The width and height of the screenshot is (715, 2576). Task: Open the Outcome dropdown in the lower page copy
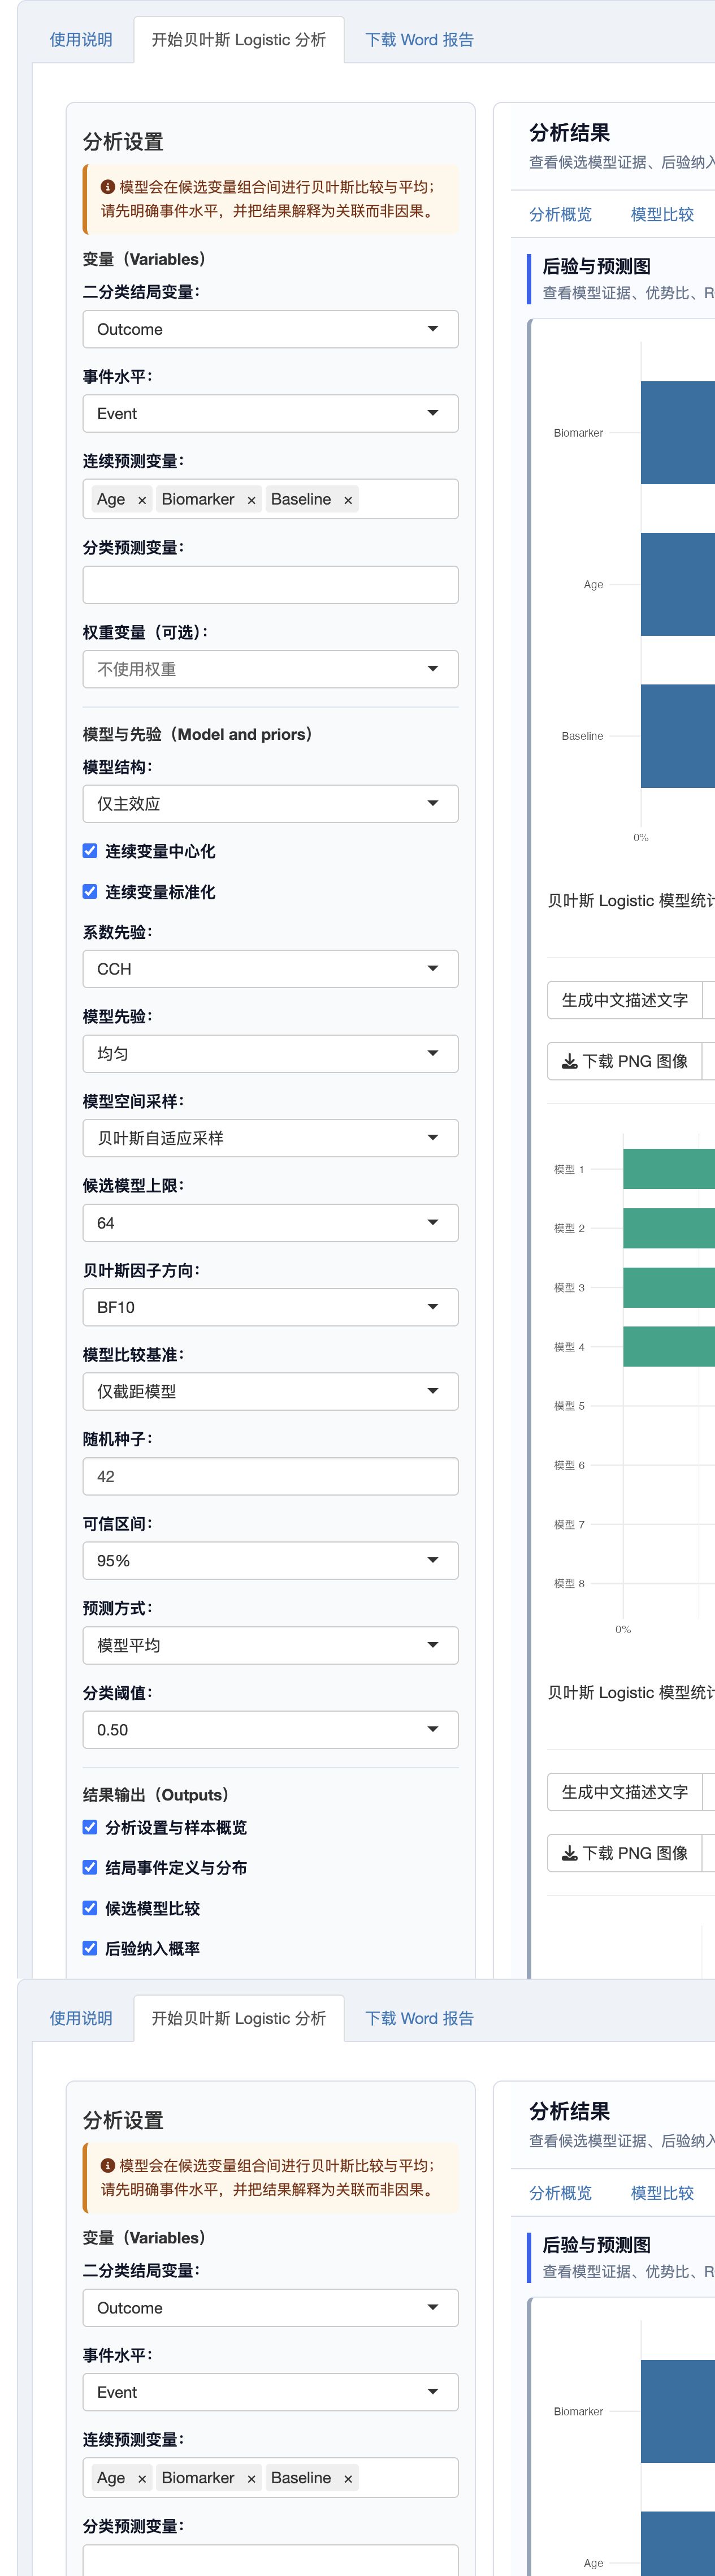(271, 2308)
